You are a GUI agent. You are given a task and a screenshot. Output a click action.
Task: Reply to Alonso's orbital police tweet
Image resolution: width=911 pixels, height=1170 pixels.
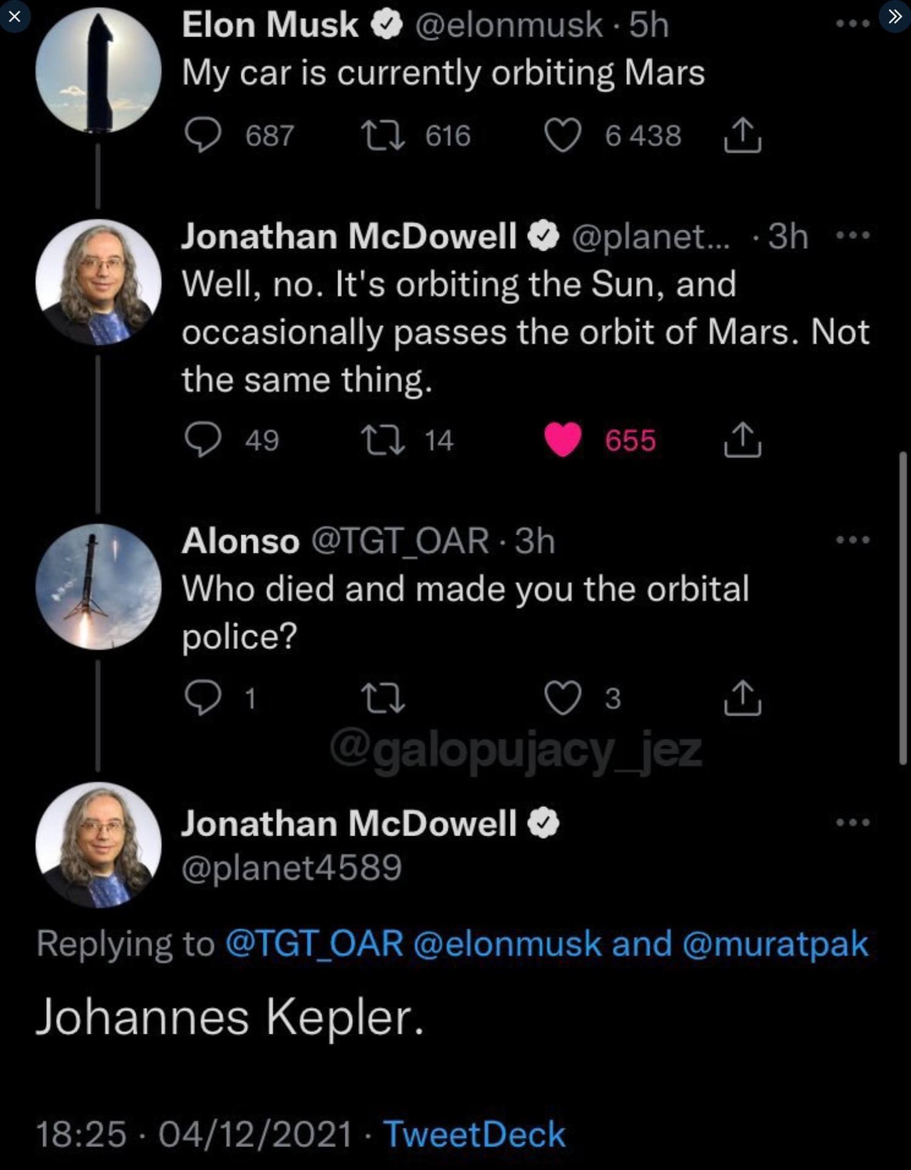click(203, 697)
